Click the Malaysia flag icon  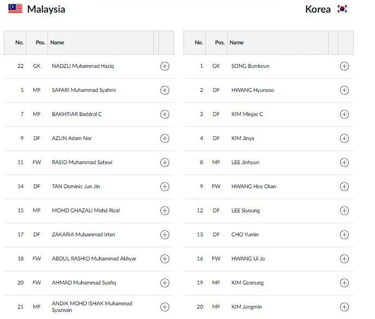15,9
